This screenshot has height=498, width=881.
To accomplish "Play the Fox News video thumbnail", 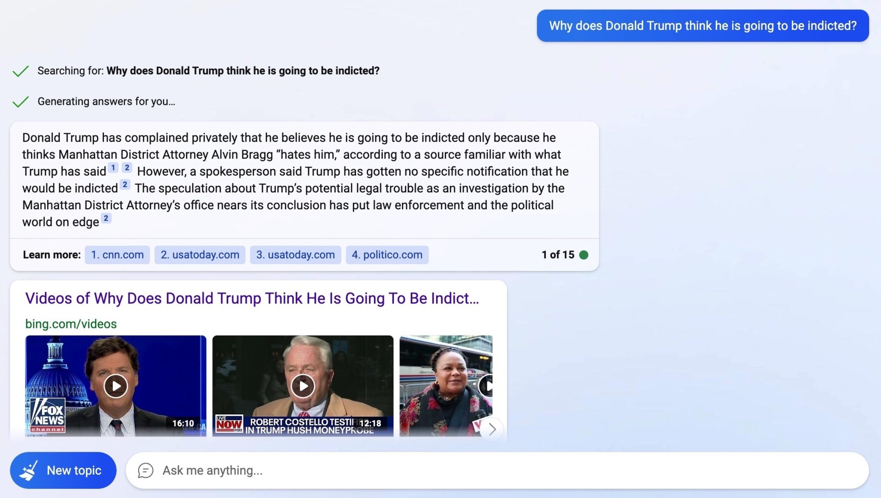I will [116, 386].
